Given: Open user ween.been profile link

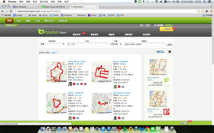Looking at the screenshot, I should click(x=124, y=95).
